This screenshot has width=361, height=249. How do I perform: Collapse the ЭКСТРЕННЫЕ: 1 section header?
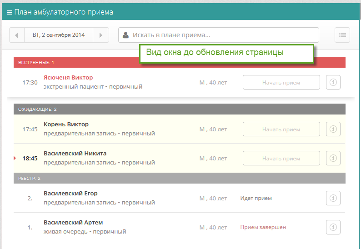click(180, 62)
